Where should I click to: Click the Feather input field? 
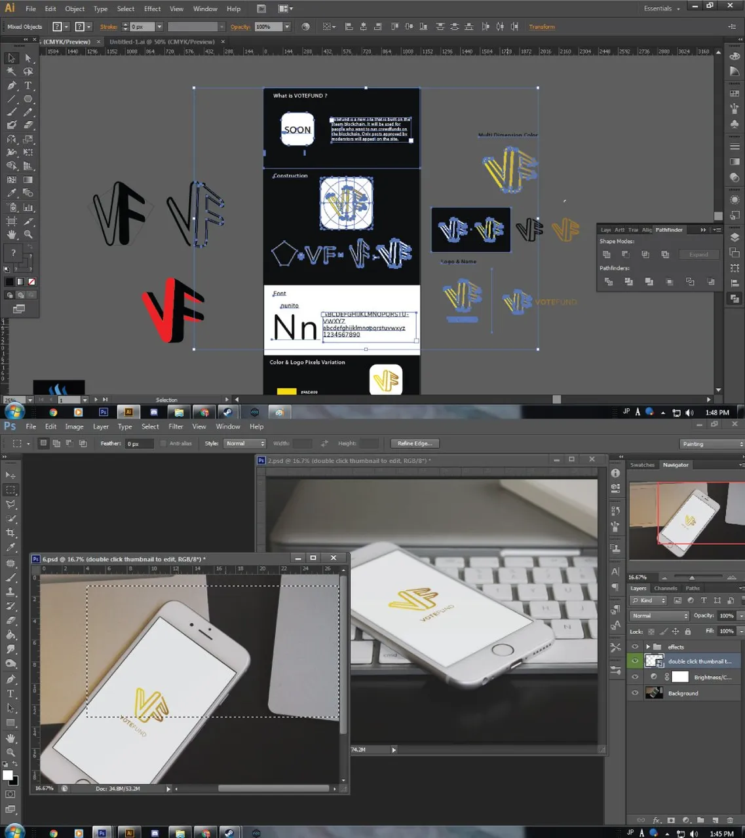140,443
